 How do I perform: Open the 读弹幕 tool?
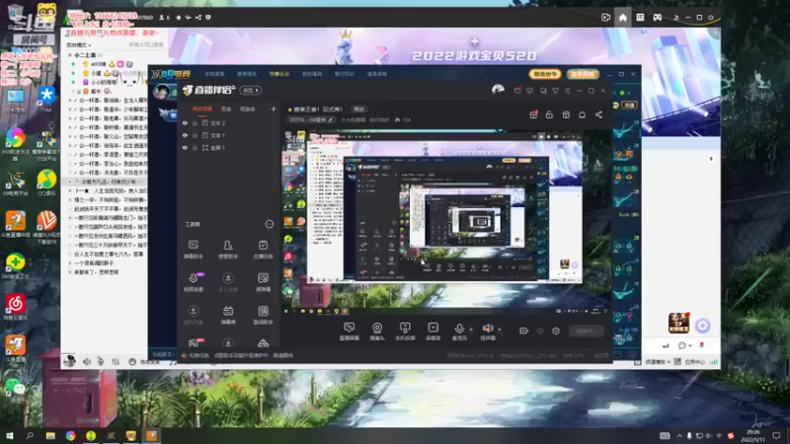pyautogui.click(x=263, y=282)
